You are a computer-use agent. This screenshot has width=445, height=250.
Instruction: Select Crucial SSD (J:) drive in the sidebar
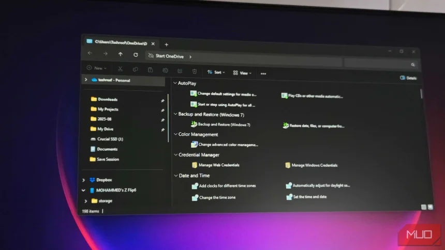(x=110, y=139)
